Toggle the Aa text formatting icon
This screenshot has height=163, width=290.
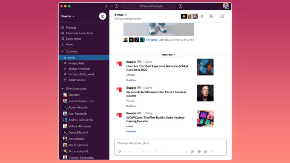tap(186, 152)
